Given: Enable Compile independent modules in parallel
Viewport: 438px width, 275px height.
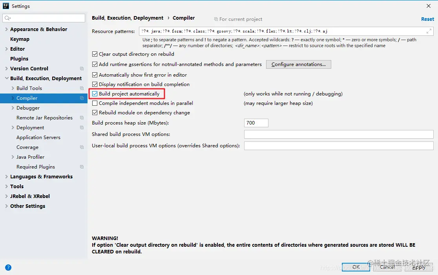Looking at the screenshot, I should 95,103.
